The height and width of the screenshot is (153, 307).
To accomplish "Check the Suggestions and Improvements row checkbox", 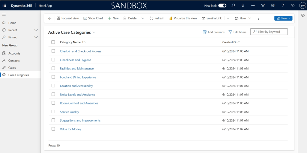I will (x=53, y=120).
